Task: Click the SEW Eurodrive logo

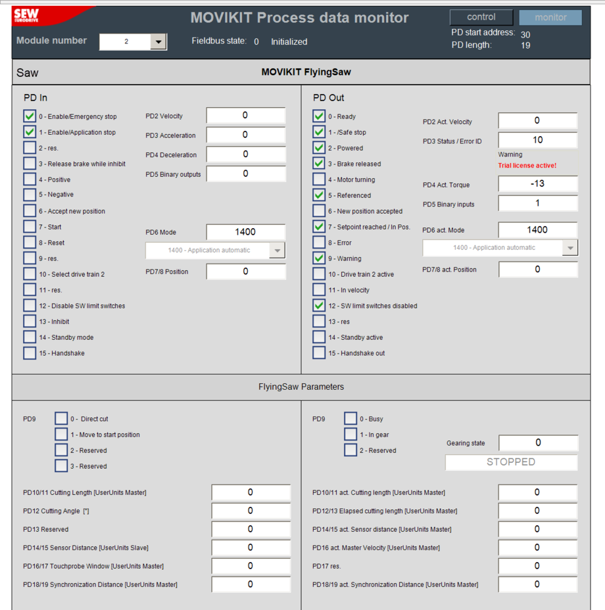Action: click(x=26, y=15)
